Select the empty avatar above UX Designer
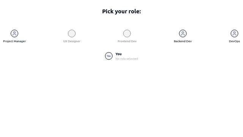243x137 pixels. coord(72,33)
